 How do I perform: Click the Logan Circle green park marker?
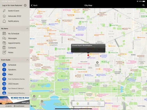pos(80,22)
